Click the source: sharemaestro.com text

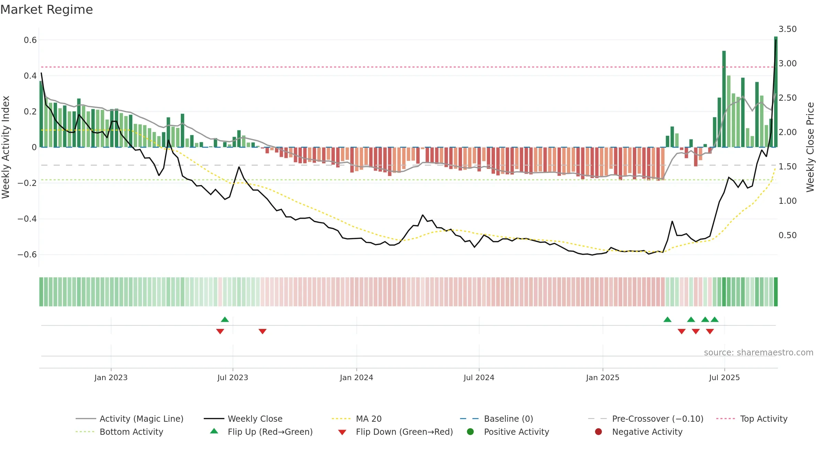759,352
